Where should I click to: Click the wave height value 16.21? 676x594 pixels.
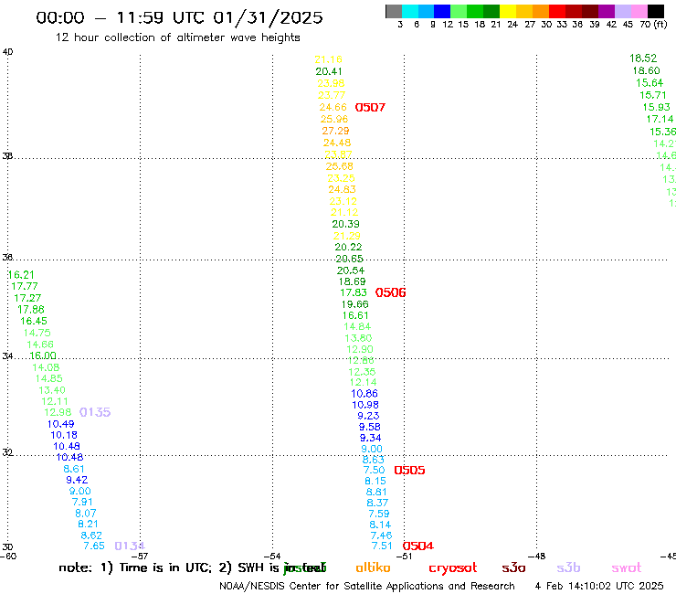click(21, 275)
